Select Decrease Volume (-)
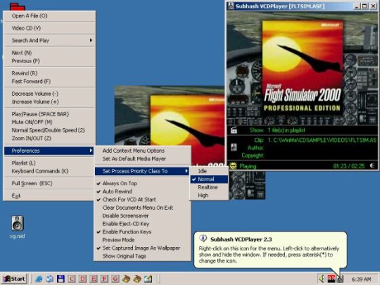 coord(49,94)
